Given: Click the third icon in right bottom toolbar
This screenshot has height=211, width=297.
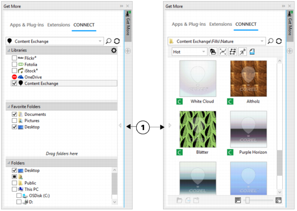Looking at the screenshot, I should pyautogui.click(x=196, y=200).
